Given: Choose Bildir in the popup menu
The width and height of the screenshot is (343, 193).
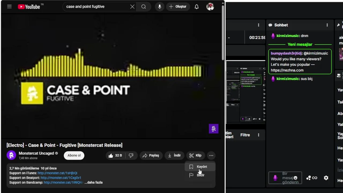Looking at the screenshot, I should [200, 175].
